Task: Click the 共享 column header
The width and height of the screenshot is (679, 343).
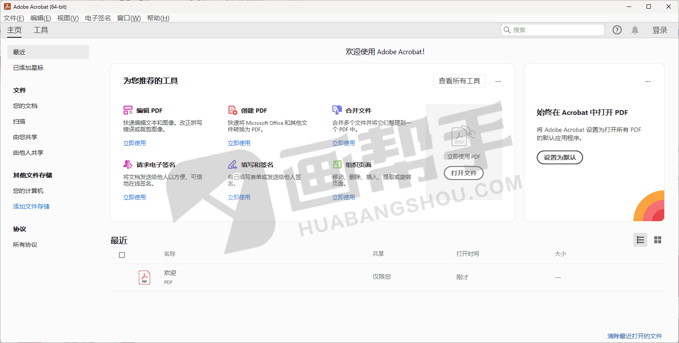Action: (x=378, y=254)
